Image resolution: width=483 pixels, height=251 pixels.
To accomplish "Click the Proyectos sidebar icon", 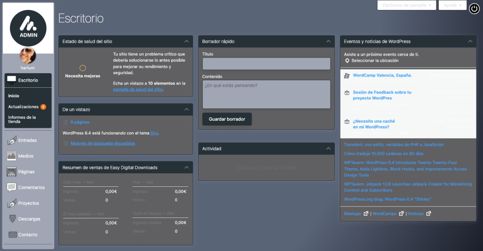I will click(12, 203).
